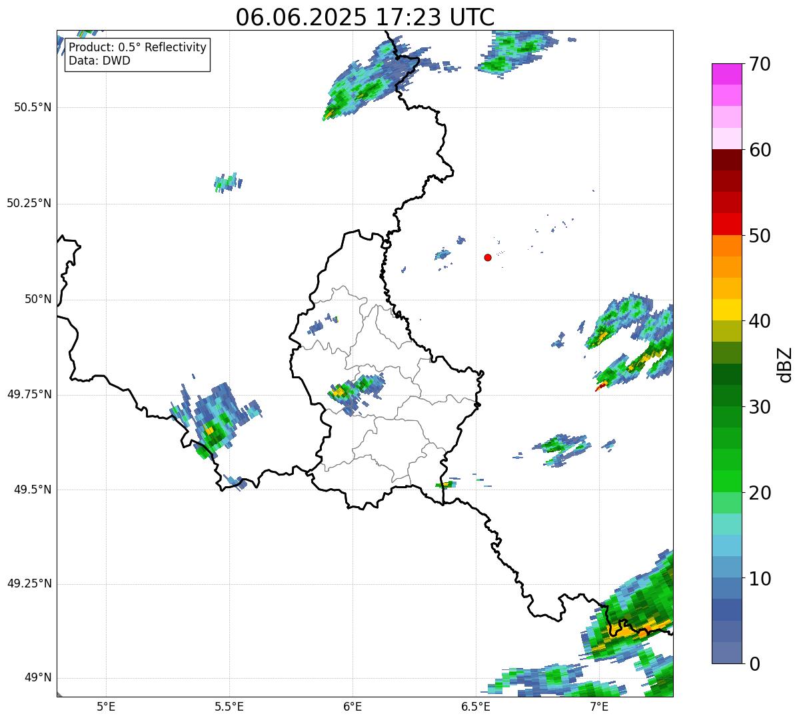The height and width of the screenshot is (720, 801).
Task: Pick the light cyan-blue swatch between 10 and 20
Action: pyautogui.click(x=726, y=545)
